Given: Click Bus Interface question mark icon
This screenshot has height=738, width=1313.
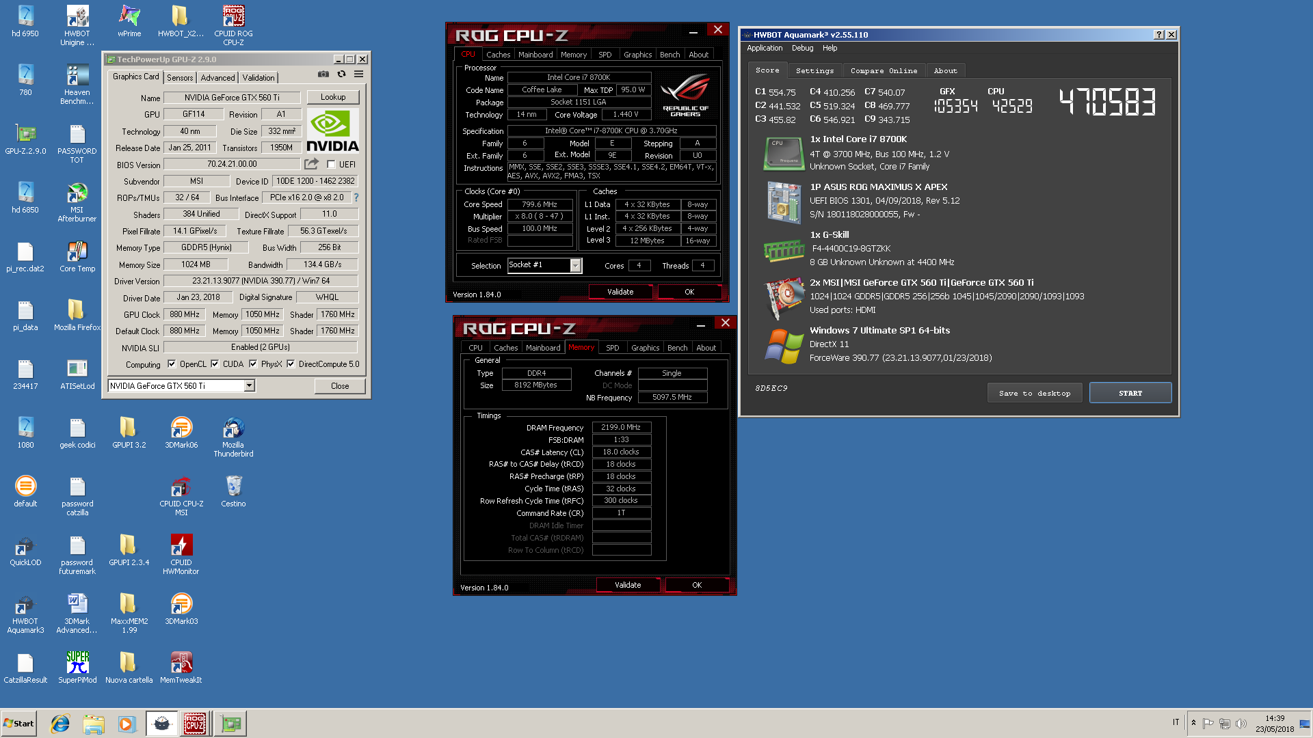Looking at the screenshot, I should pyautogui.click(x=356, y=197).
